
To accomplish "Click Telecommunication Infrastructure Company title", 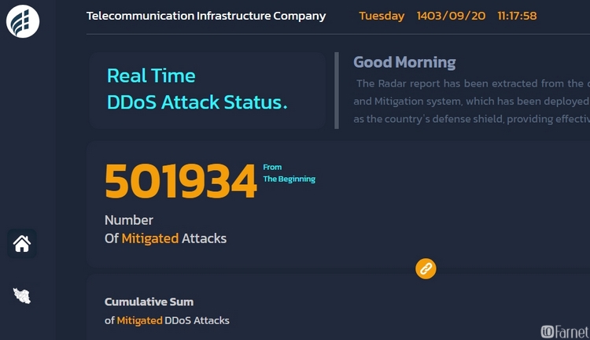I will tap(206, 16).
